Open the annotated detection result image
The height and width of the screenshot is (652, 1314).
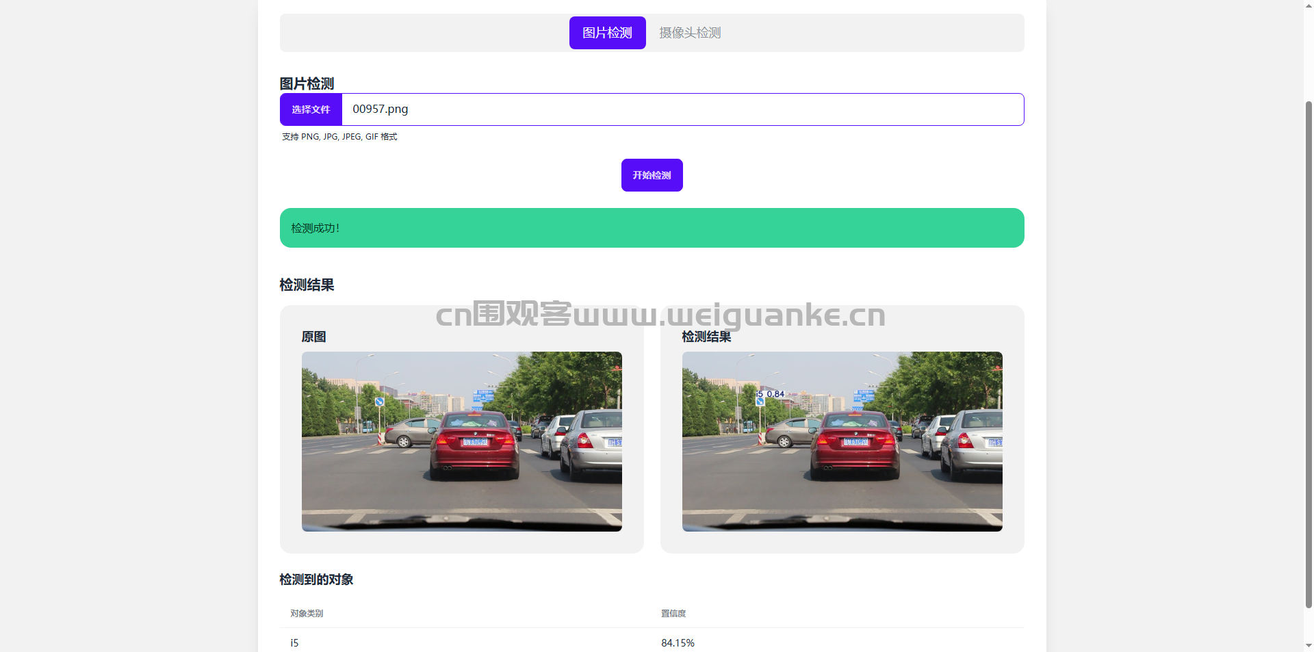[x=842, y=441]
